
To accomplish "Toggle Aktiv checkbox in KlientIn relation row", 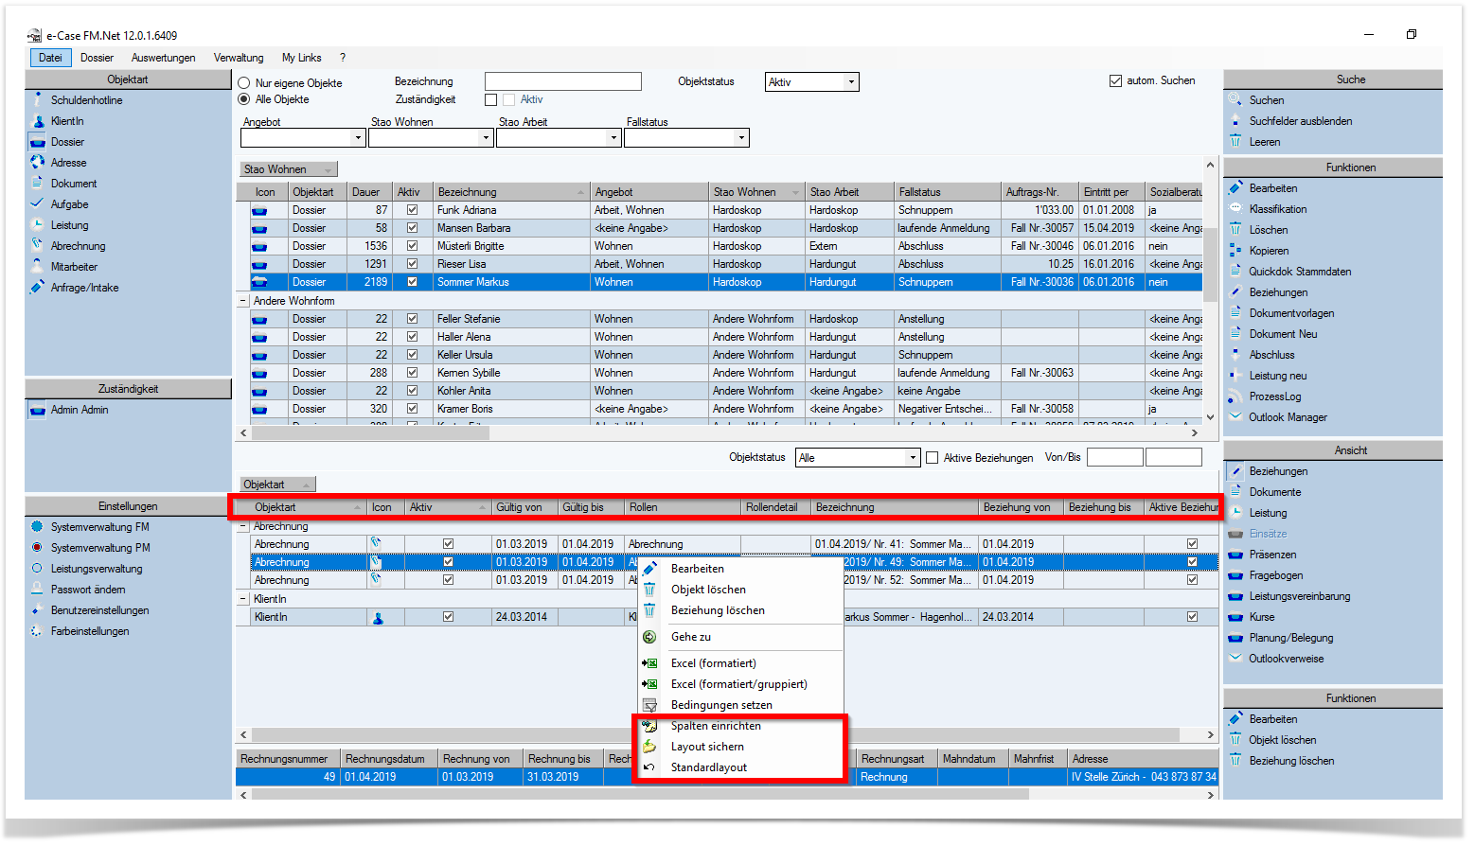I will 448,617.
